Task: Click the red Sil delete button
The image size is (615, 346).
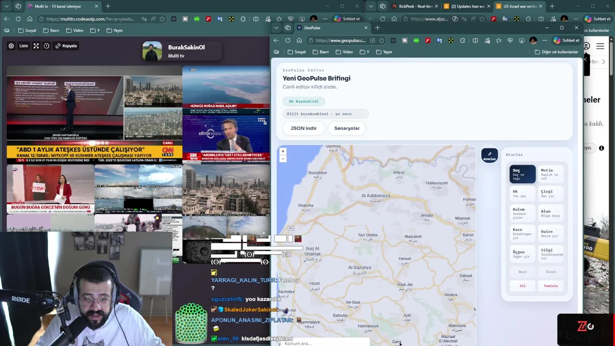Action: tap(522, 286)
